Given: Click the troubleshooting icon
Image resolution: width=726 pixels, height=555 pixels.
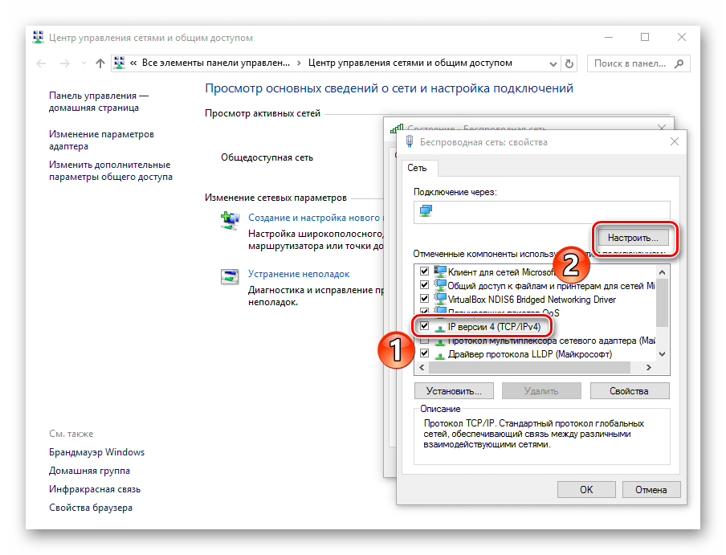Looking at the screenshot, I should 230,276.
